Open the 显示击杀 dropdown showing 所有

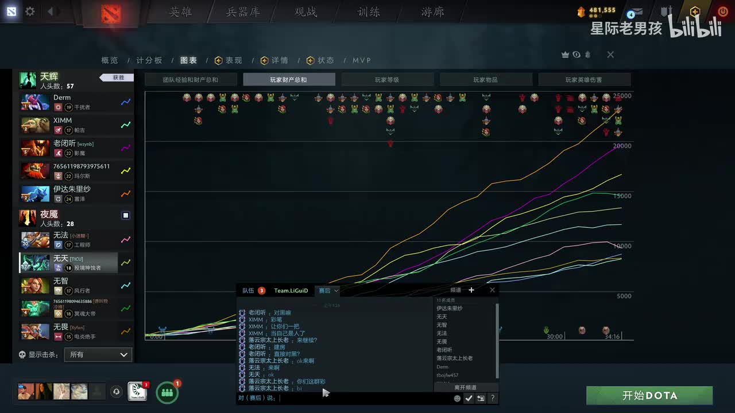(x=98, y=354)
